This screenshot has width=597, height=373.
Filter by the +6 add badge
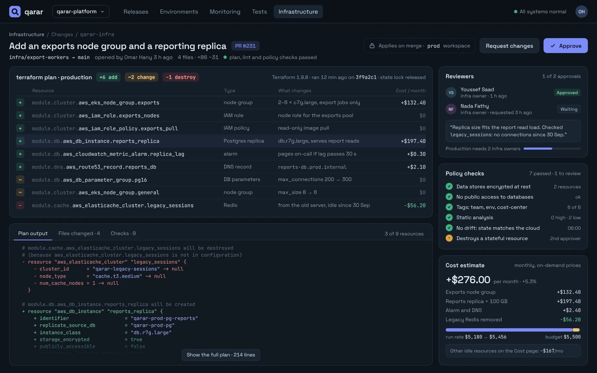click(108, 77)
